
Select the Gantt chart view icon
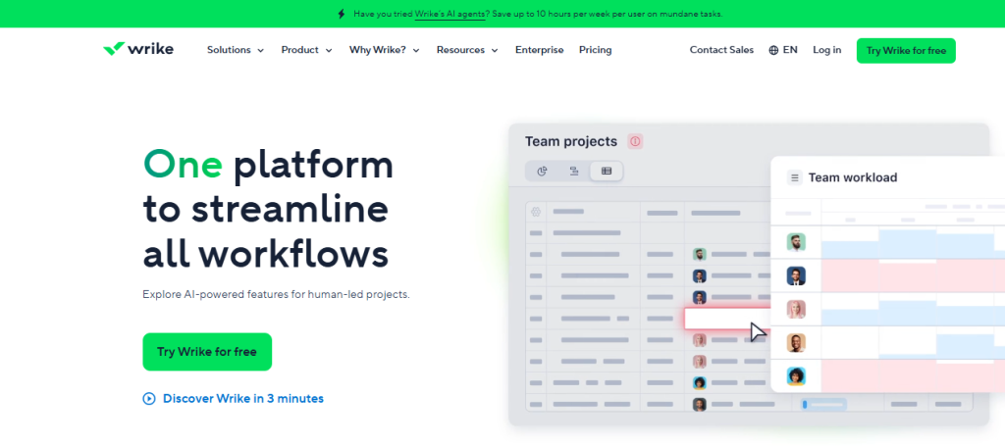574,171
